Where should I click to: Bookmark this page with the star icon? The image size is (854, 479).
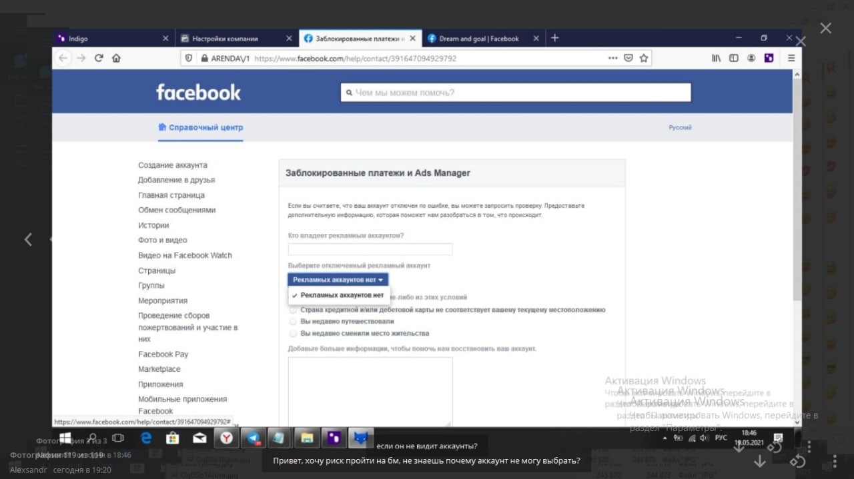pyautogui.click(x=643, y=58)
